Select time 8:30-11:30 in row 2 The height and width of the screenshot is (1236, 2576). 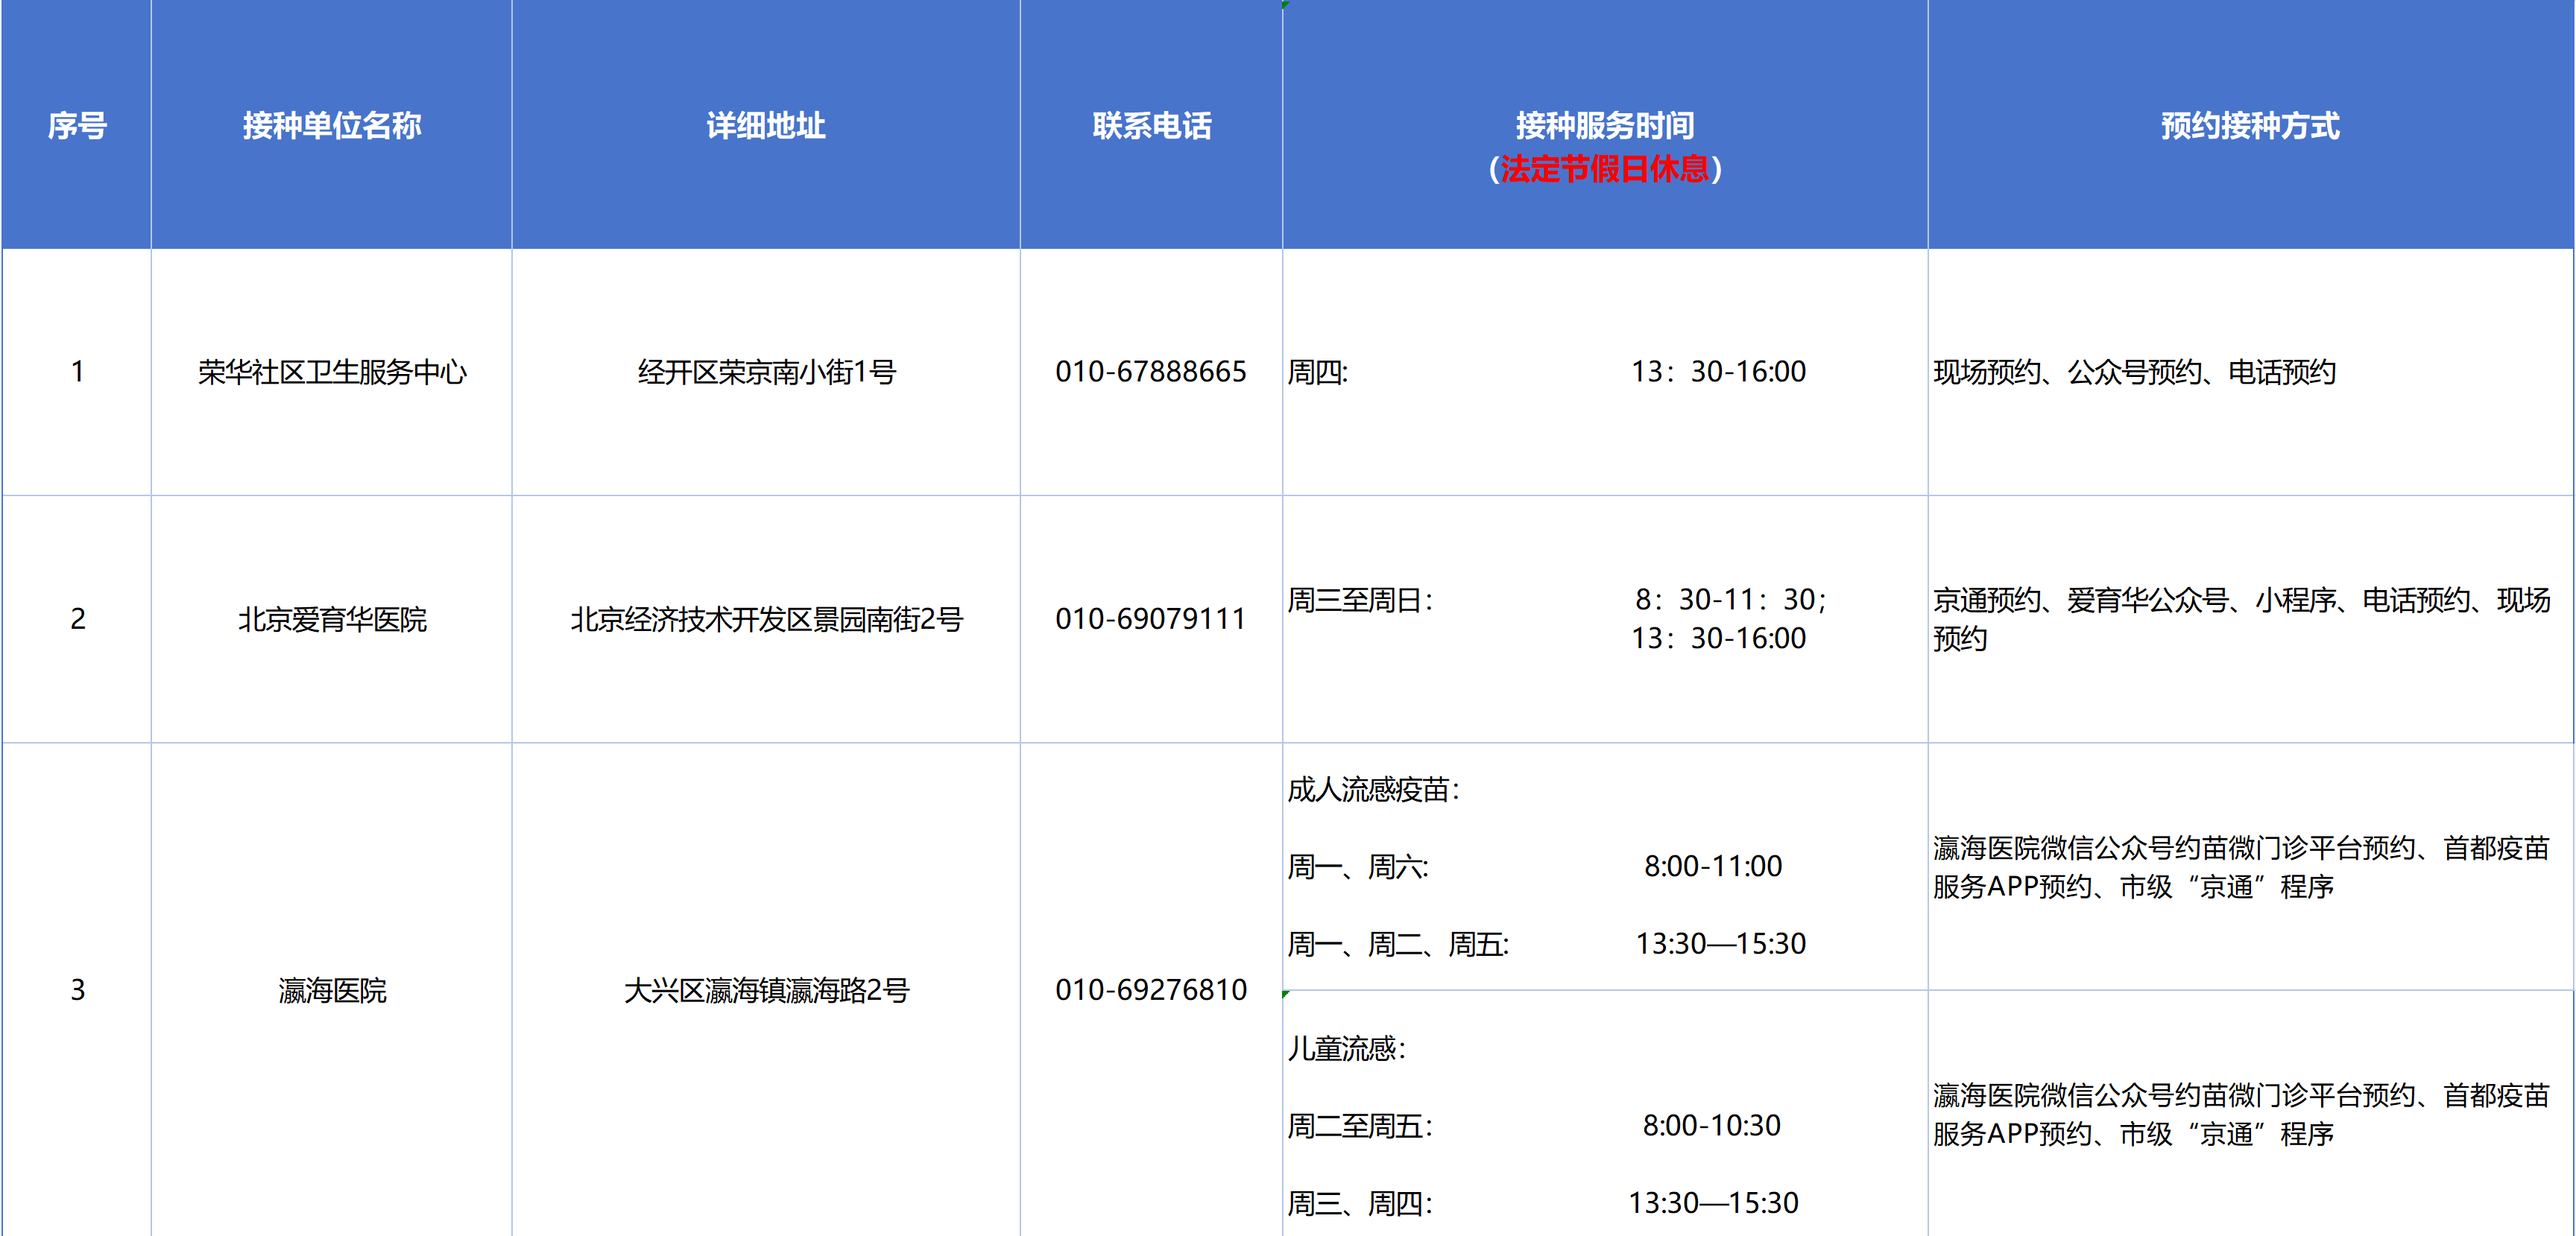coord(1731,600)
